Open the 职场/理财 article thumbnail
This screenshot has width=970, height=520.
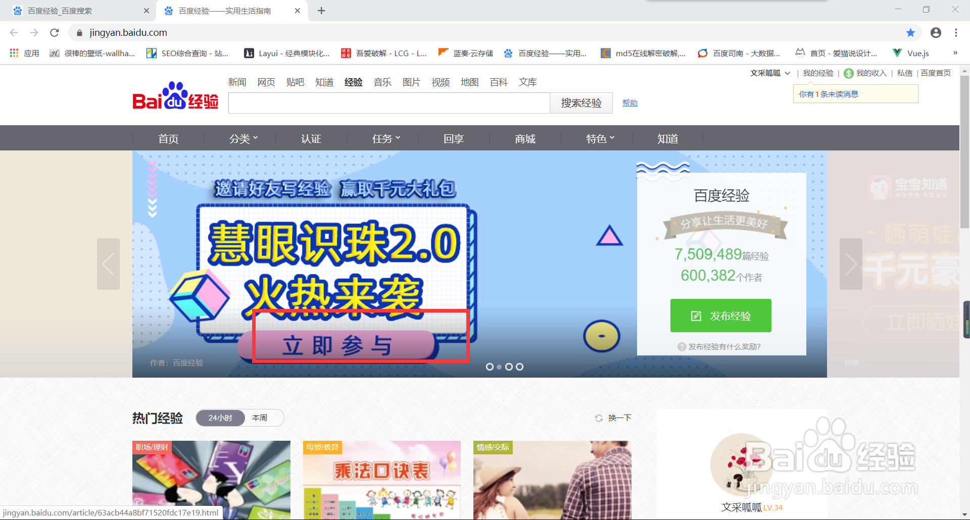coord(211,480)
